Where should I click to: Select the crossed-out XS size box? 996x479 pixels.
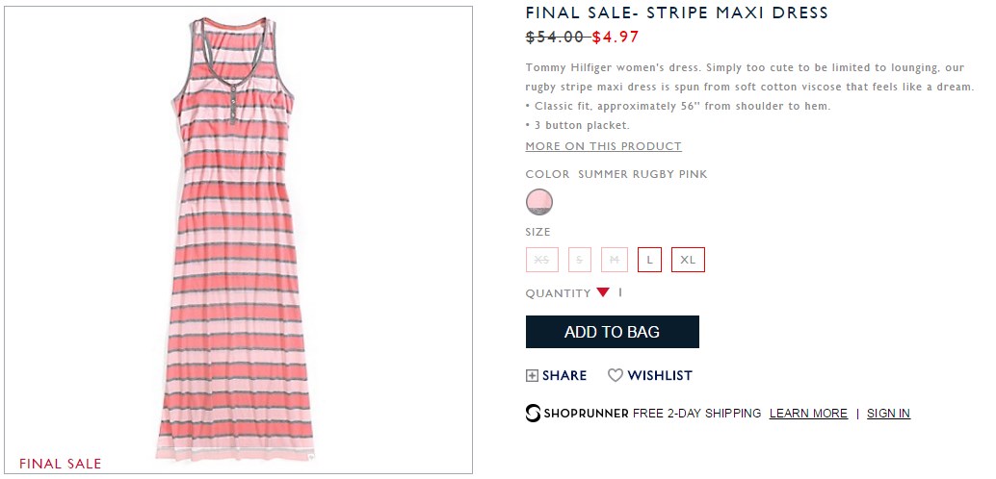[x=542, y=260]
